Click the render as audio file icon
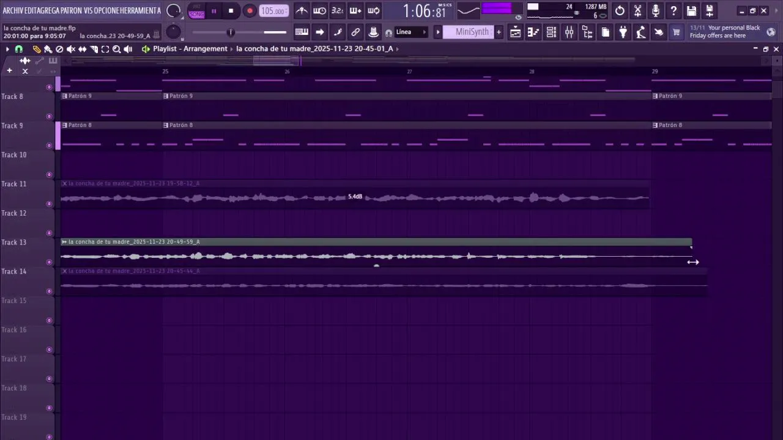783x440 pixels. pos(710,10)
